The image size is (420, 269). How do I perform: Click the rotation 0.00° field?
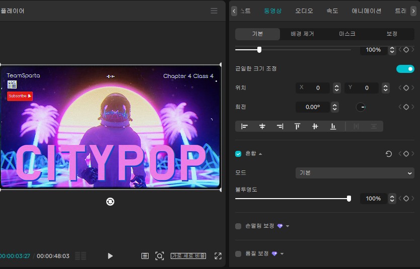pos(313,107)
